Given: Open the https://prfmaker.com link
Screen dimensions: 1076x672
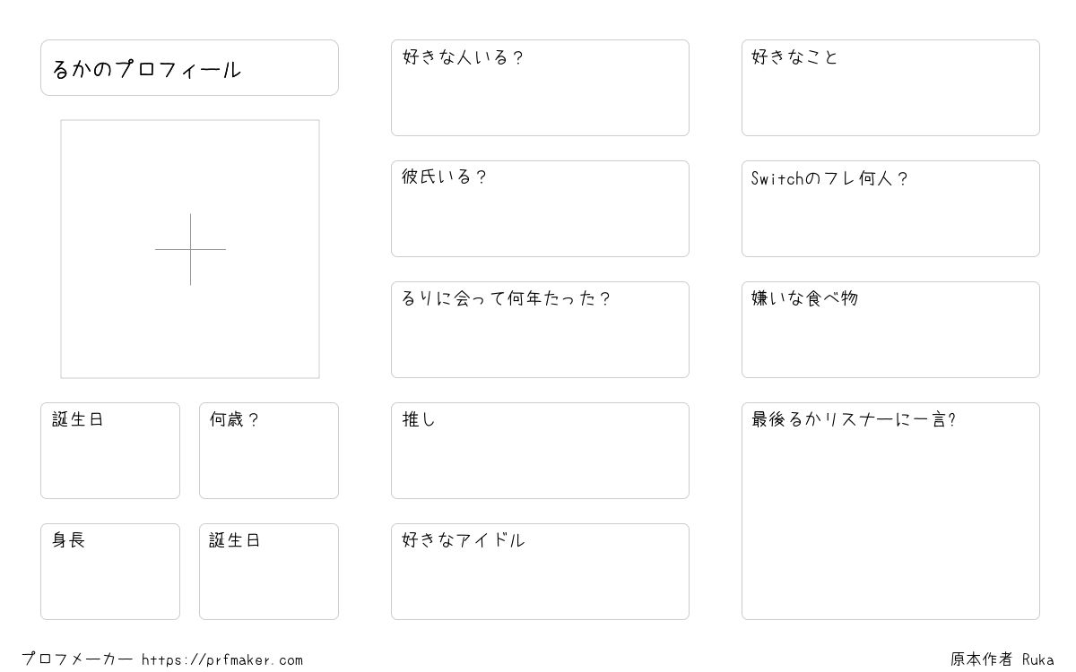Looking at the screenshot, I should pos(222,660).
